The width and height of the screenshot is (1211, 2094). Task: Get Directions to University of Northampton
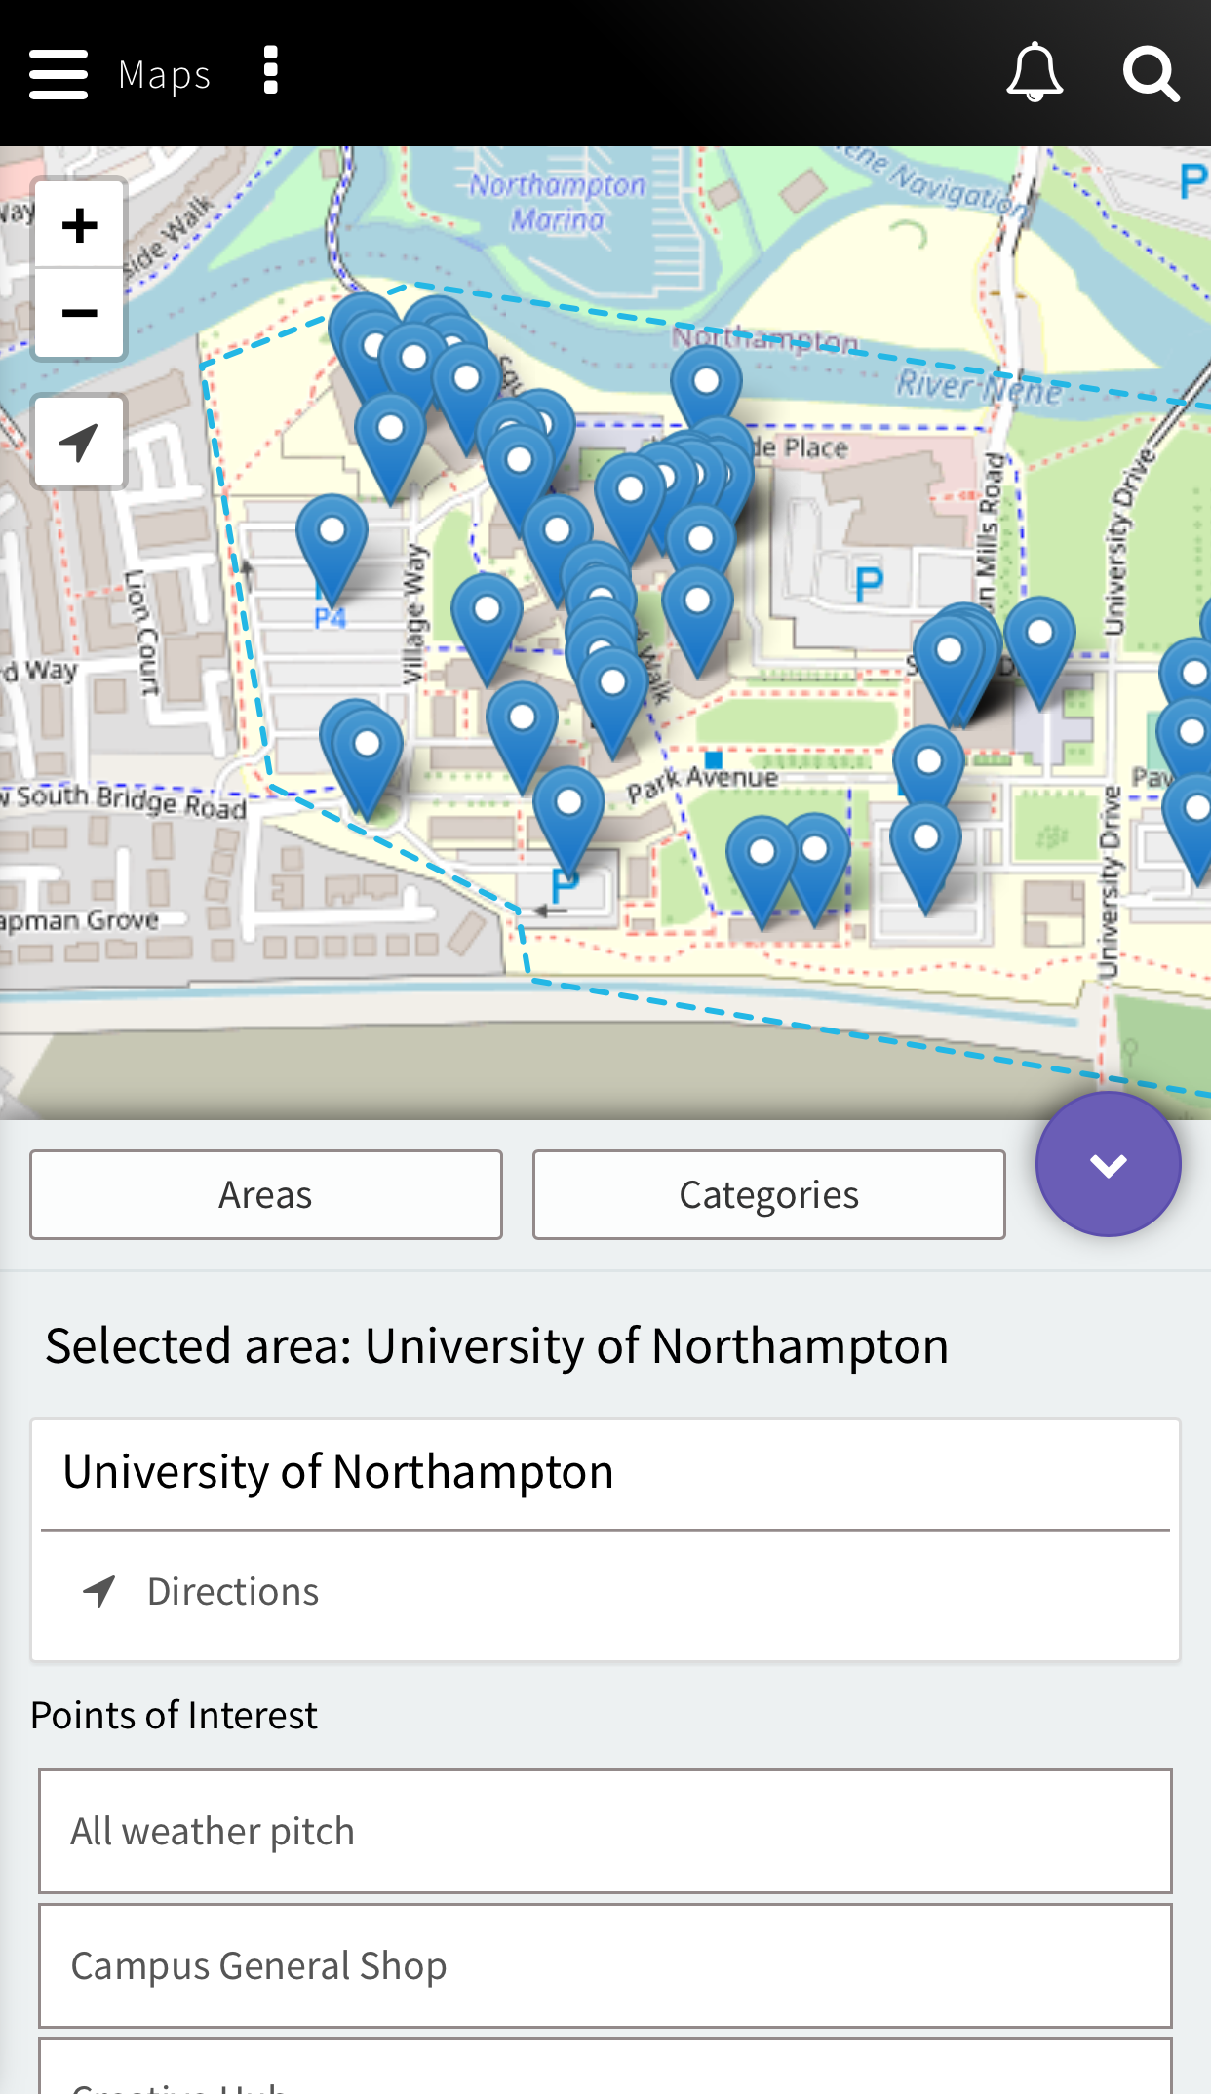pyautogui.click(x=605, y=1592)
